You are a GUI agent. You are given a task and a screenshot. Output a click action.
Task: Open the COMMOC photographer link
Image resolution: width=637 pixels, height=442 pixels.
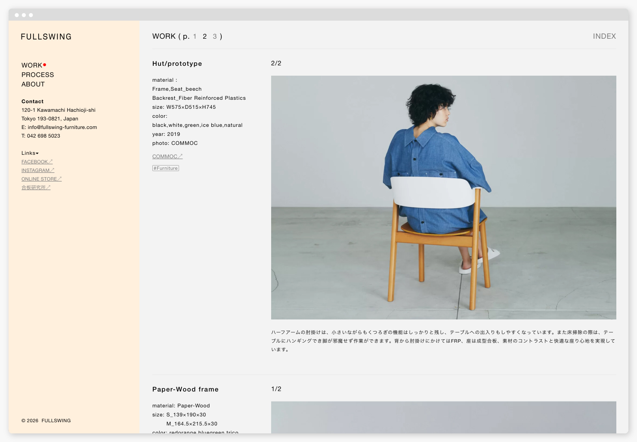pos(167,157)
